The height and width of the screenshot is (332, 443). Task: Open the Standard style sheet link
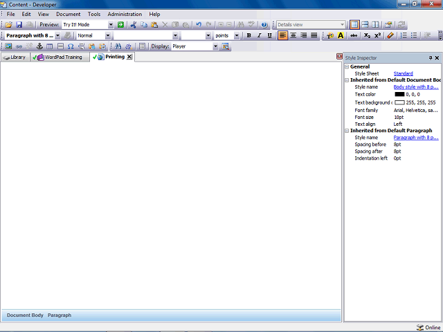pos(403,74)
